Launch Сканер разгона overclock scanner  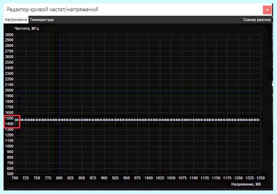point(257,20)
